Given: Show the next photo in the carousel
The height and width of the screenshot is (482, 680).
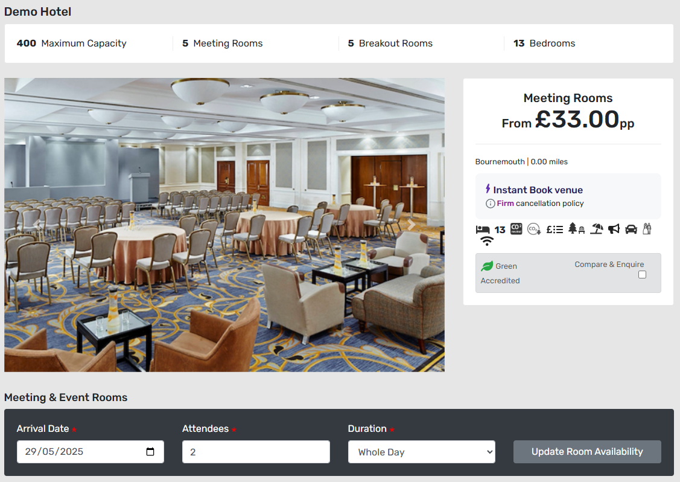Looking at the screenshot, I should click(x=411, y=225).
